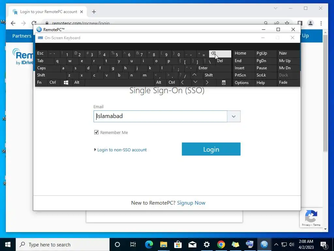Click taskbar clock showing 2:08 AM
This screenshot has width=334, height=251.
306,244
